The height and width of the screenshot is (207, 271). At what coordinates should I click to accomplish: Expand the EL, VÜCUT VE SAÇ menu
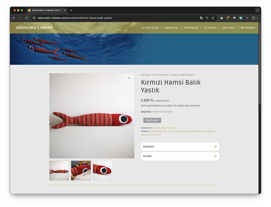point(151,28)
